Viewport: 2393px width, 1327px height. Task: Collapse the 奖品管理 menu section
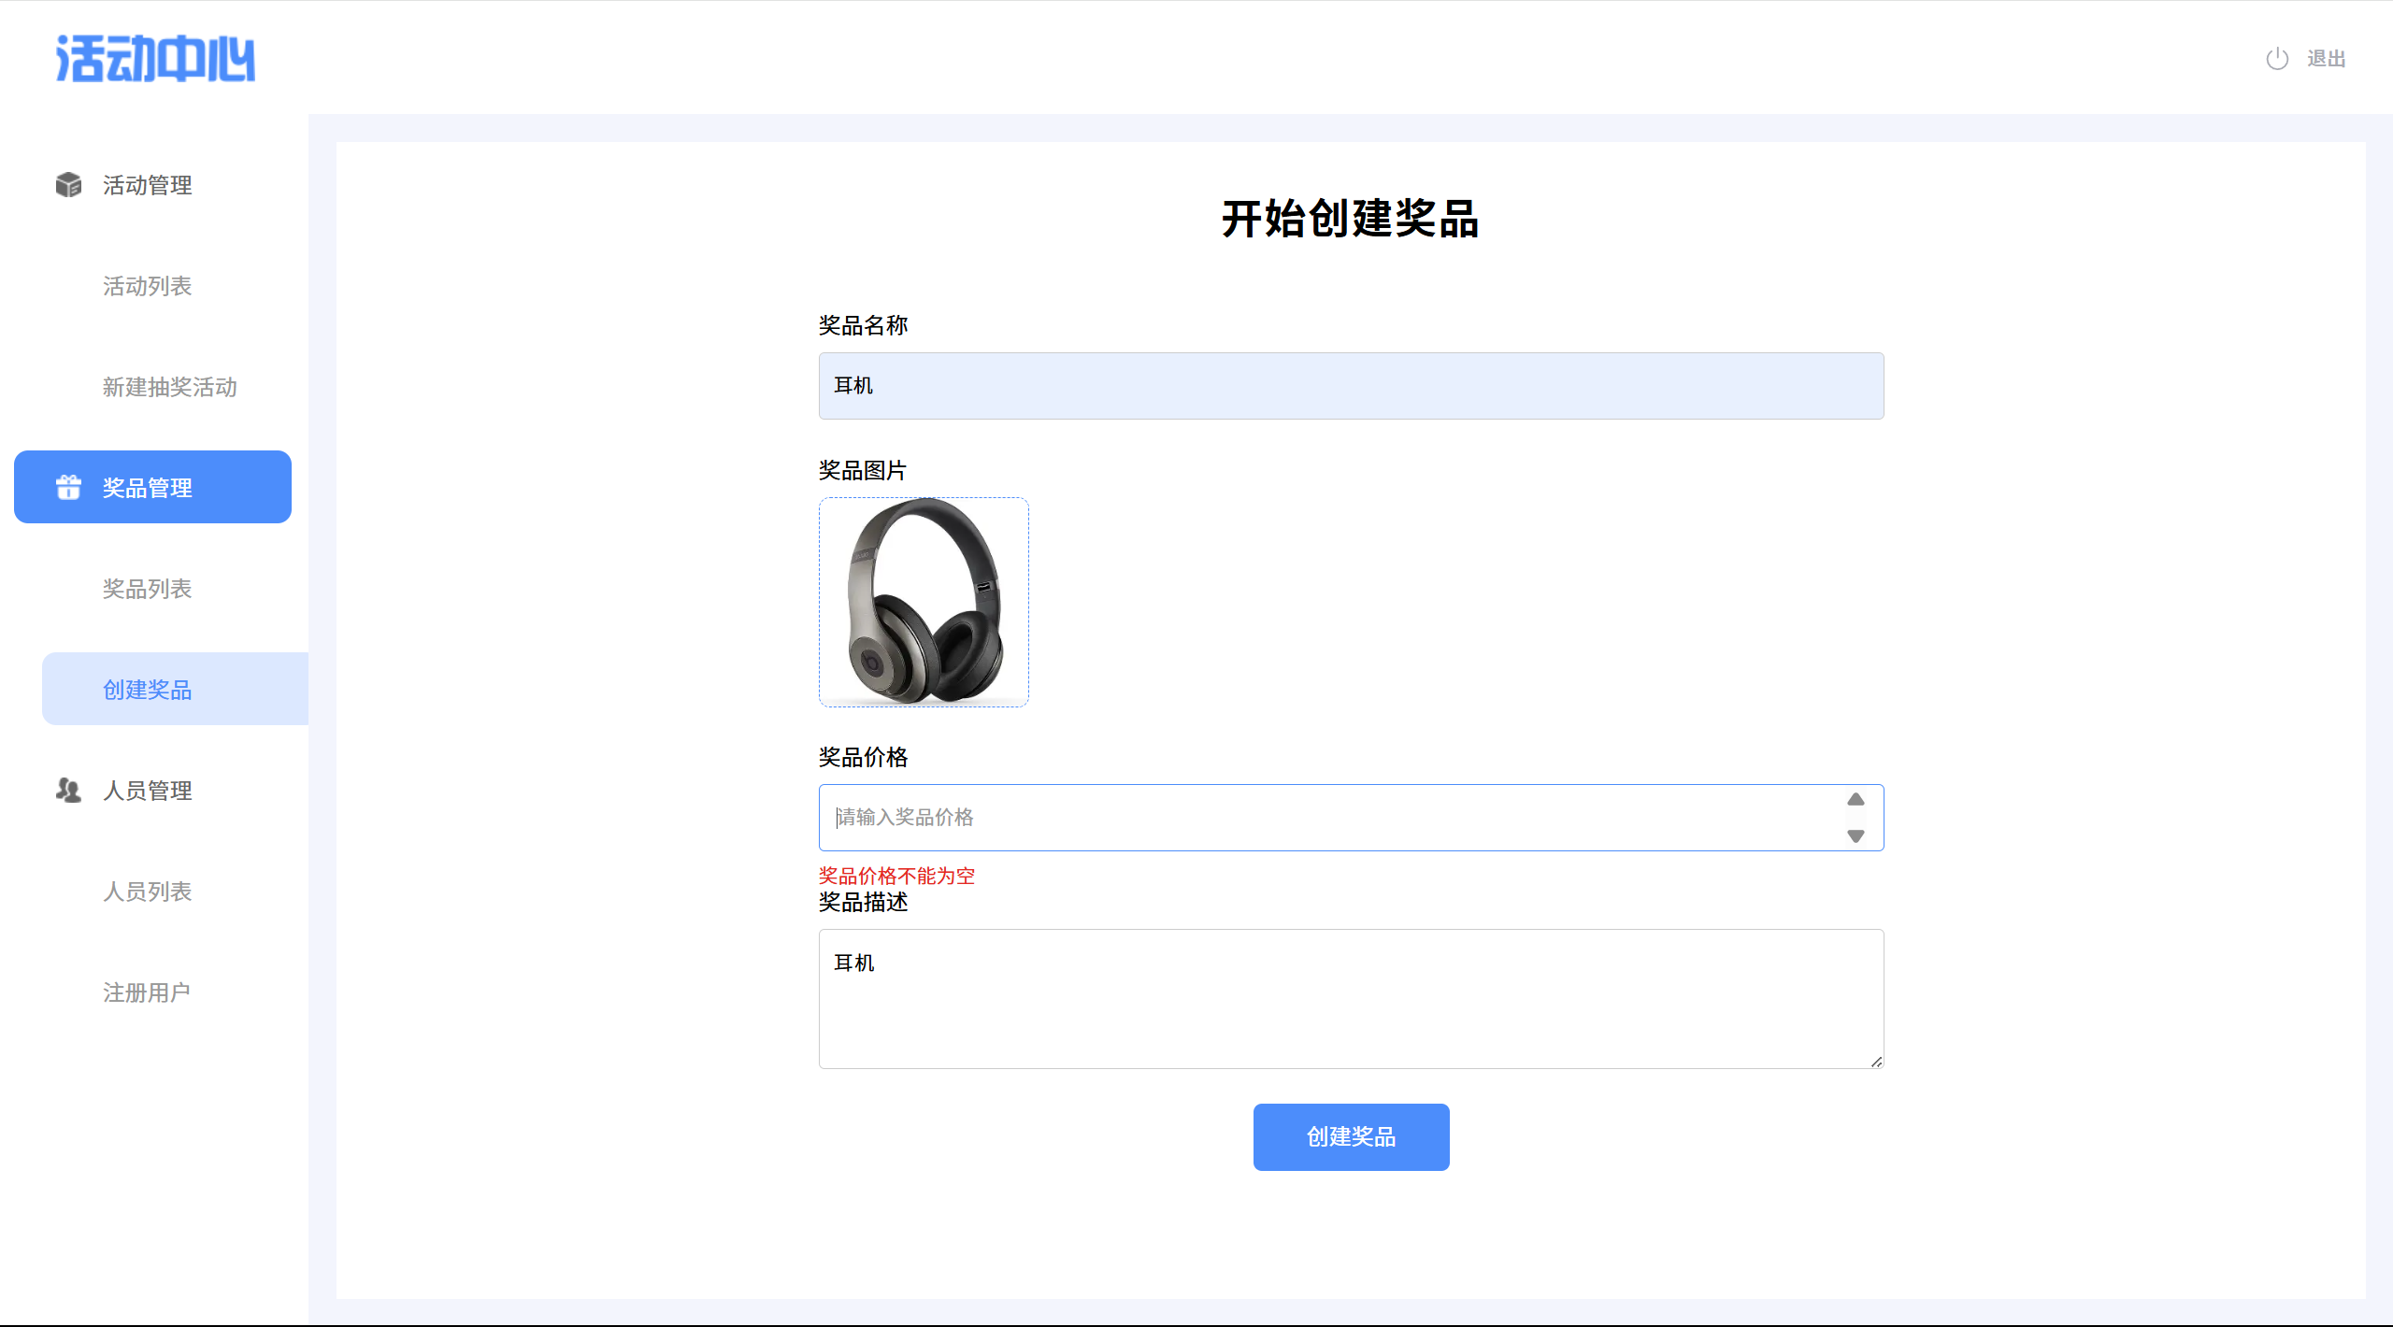148,488
